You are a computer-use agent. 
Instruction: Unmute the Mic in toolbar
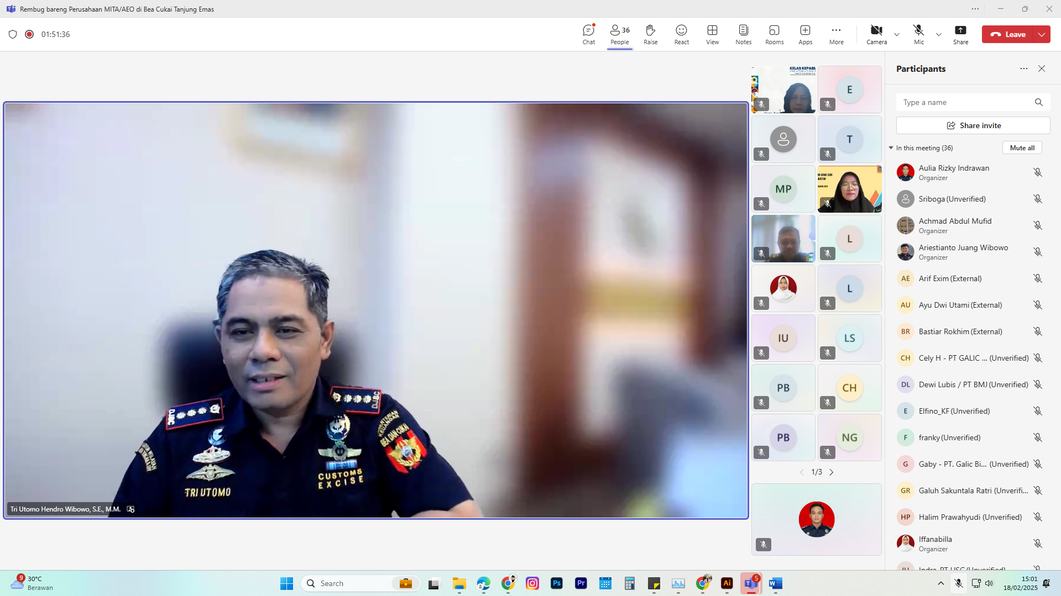[x=918, y=34]
